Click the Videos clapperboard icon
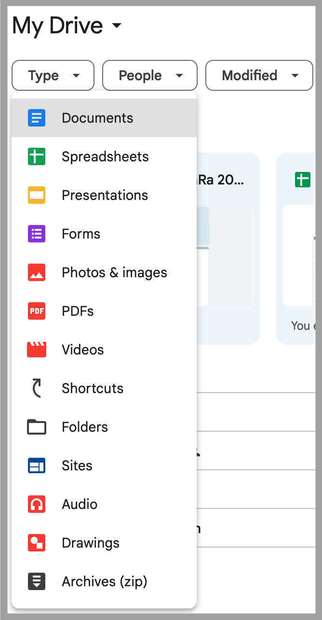 pos(37,350)
